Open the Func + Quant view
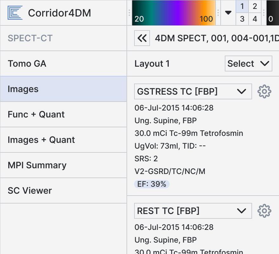Image resolution: width=279 pixels, height=254 pixels. 63,114
